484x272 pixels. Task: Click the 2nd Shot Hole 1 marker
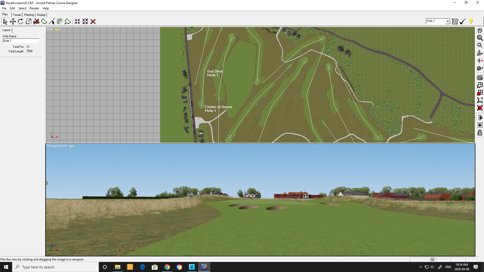coord(204,70)
